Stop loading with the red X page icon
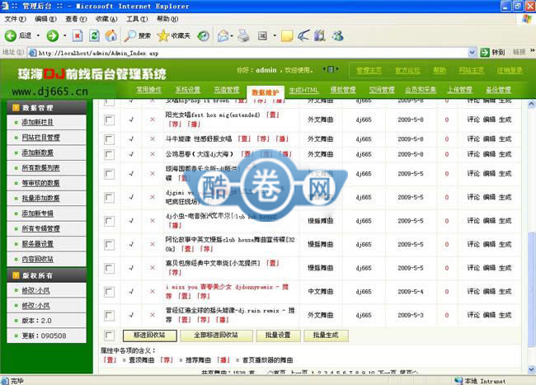The height and width of the screenshot is (385, 536). pyautogui.click(x=78, y=35)
